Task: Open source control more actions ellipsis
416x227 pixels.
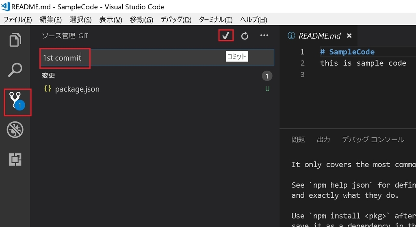Action: pyautogui.click(x=264, y=35)
